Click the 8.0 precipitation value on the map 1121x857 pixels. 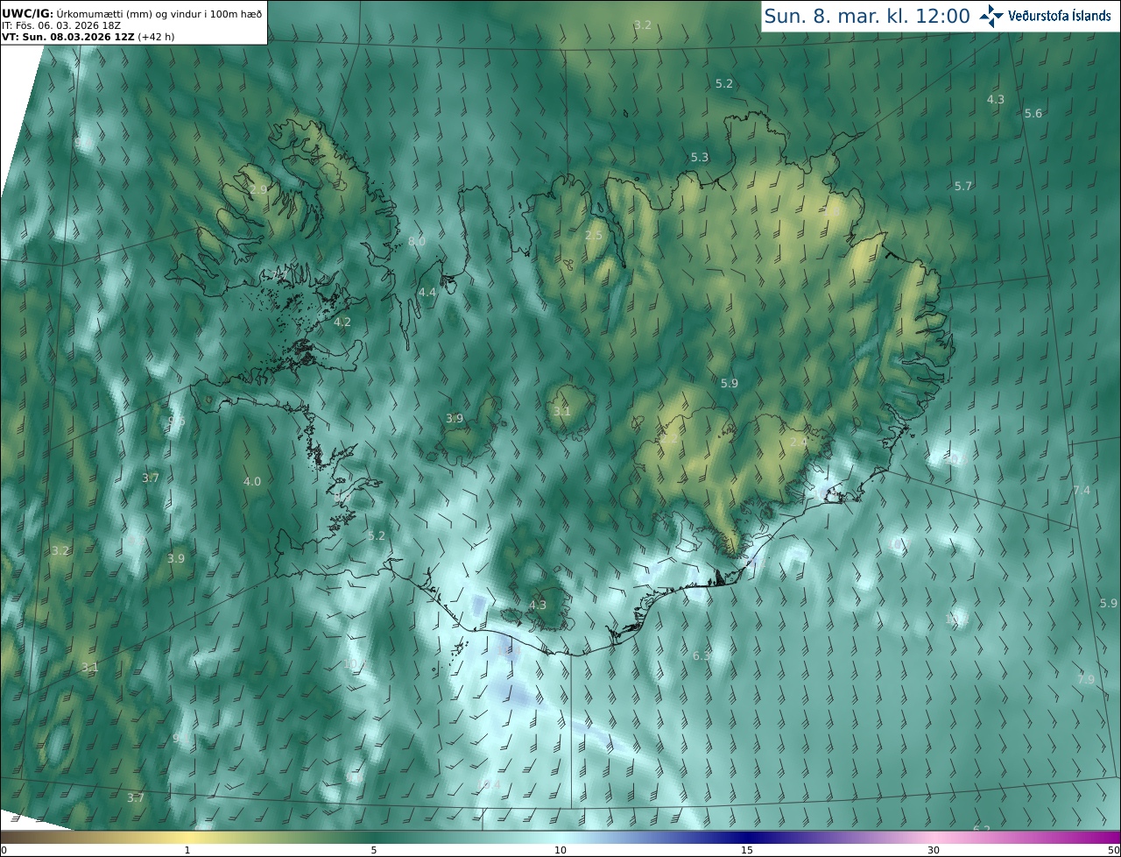tap(417, 242)
